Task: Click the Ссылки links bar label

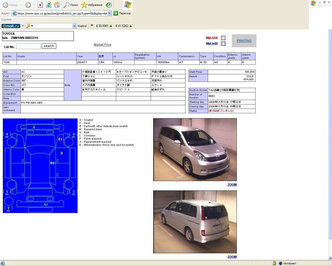Action: pos(6,19)
